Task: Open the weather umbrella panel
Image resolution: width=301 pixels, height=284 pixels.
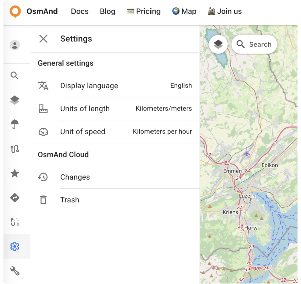Action: [15, 124]
